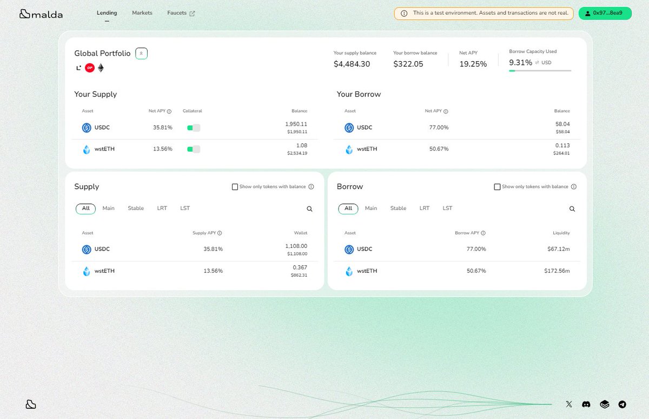Viewport: 649px width, 419px height.
Task: Click the Ethereum chain icon under Global Portfolio
Action: click(101, 68)
